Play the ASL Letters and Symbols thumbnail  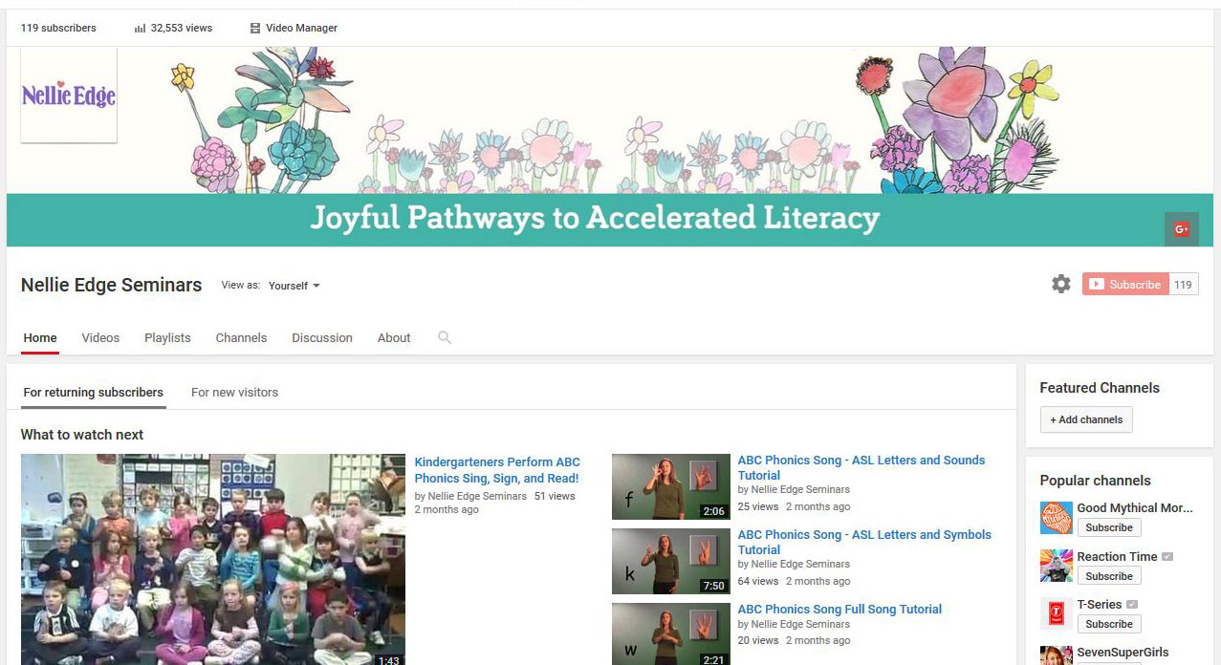pyautogui.click(x=670, y=561)
